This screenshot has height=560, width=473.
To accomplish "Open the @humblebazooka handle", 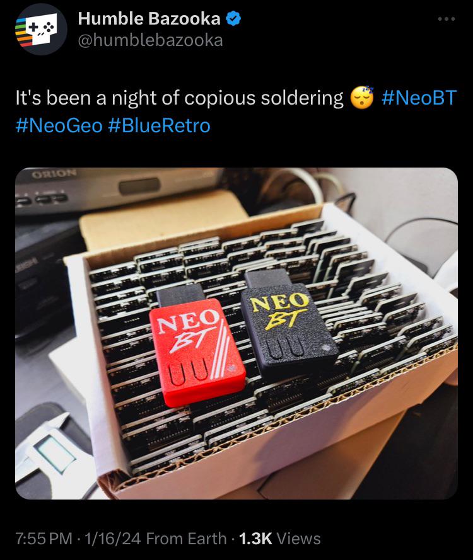I will [151, 40].
